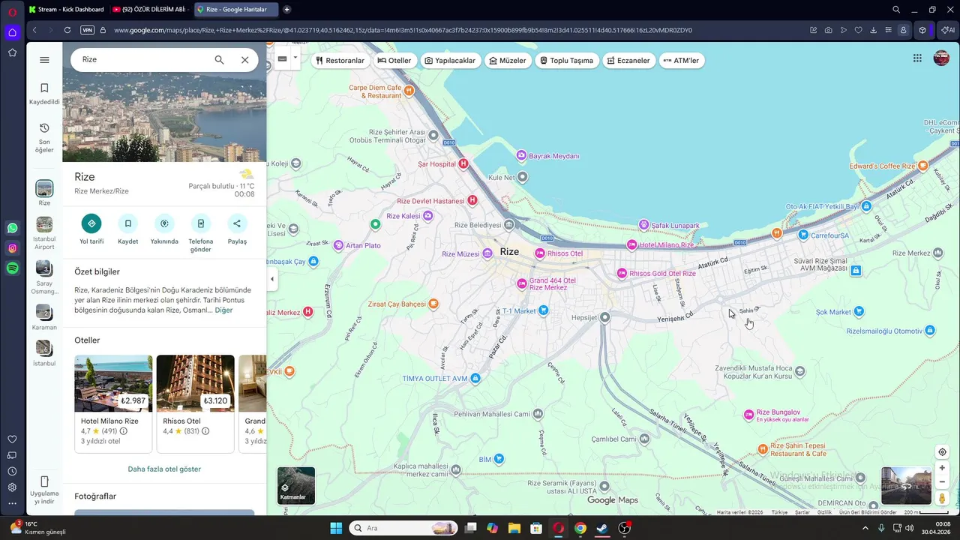
Task: Select İstanbul recent item in sidebar
Action: tap(44, 353)
